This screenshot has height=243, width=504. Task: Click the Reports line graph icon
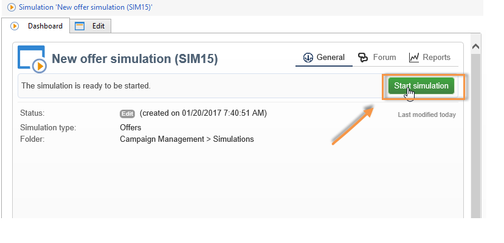(414, 58)
